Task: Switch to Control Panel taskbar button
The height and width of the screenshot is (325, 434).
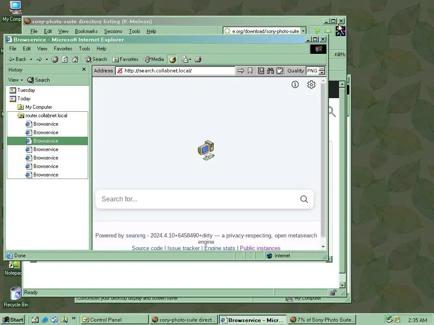Action: (114, 320)
